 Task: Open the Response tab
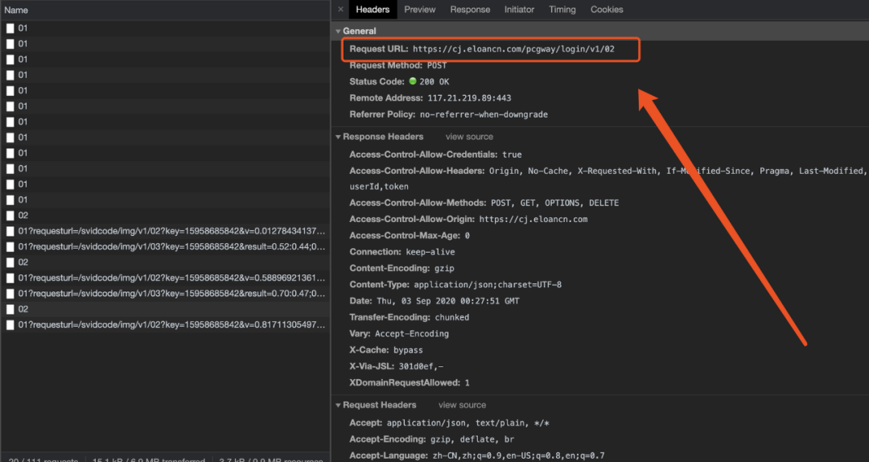pyautogui.click(x=470, y=10)
